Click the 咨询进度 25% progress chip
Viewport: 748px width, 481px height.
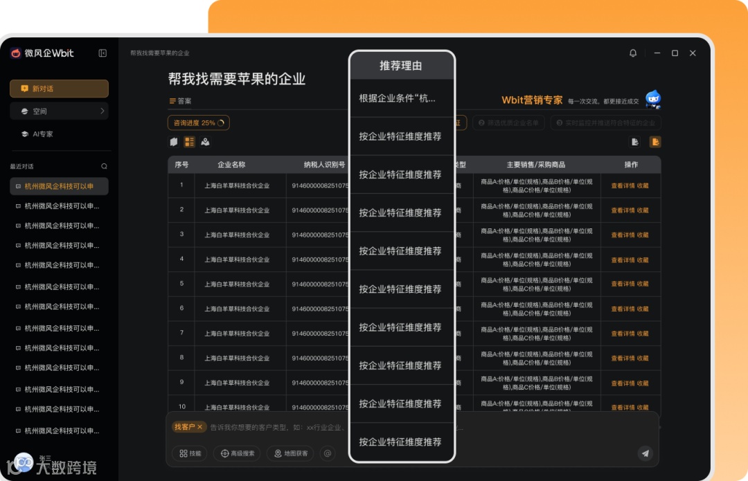point(199,123)
